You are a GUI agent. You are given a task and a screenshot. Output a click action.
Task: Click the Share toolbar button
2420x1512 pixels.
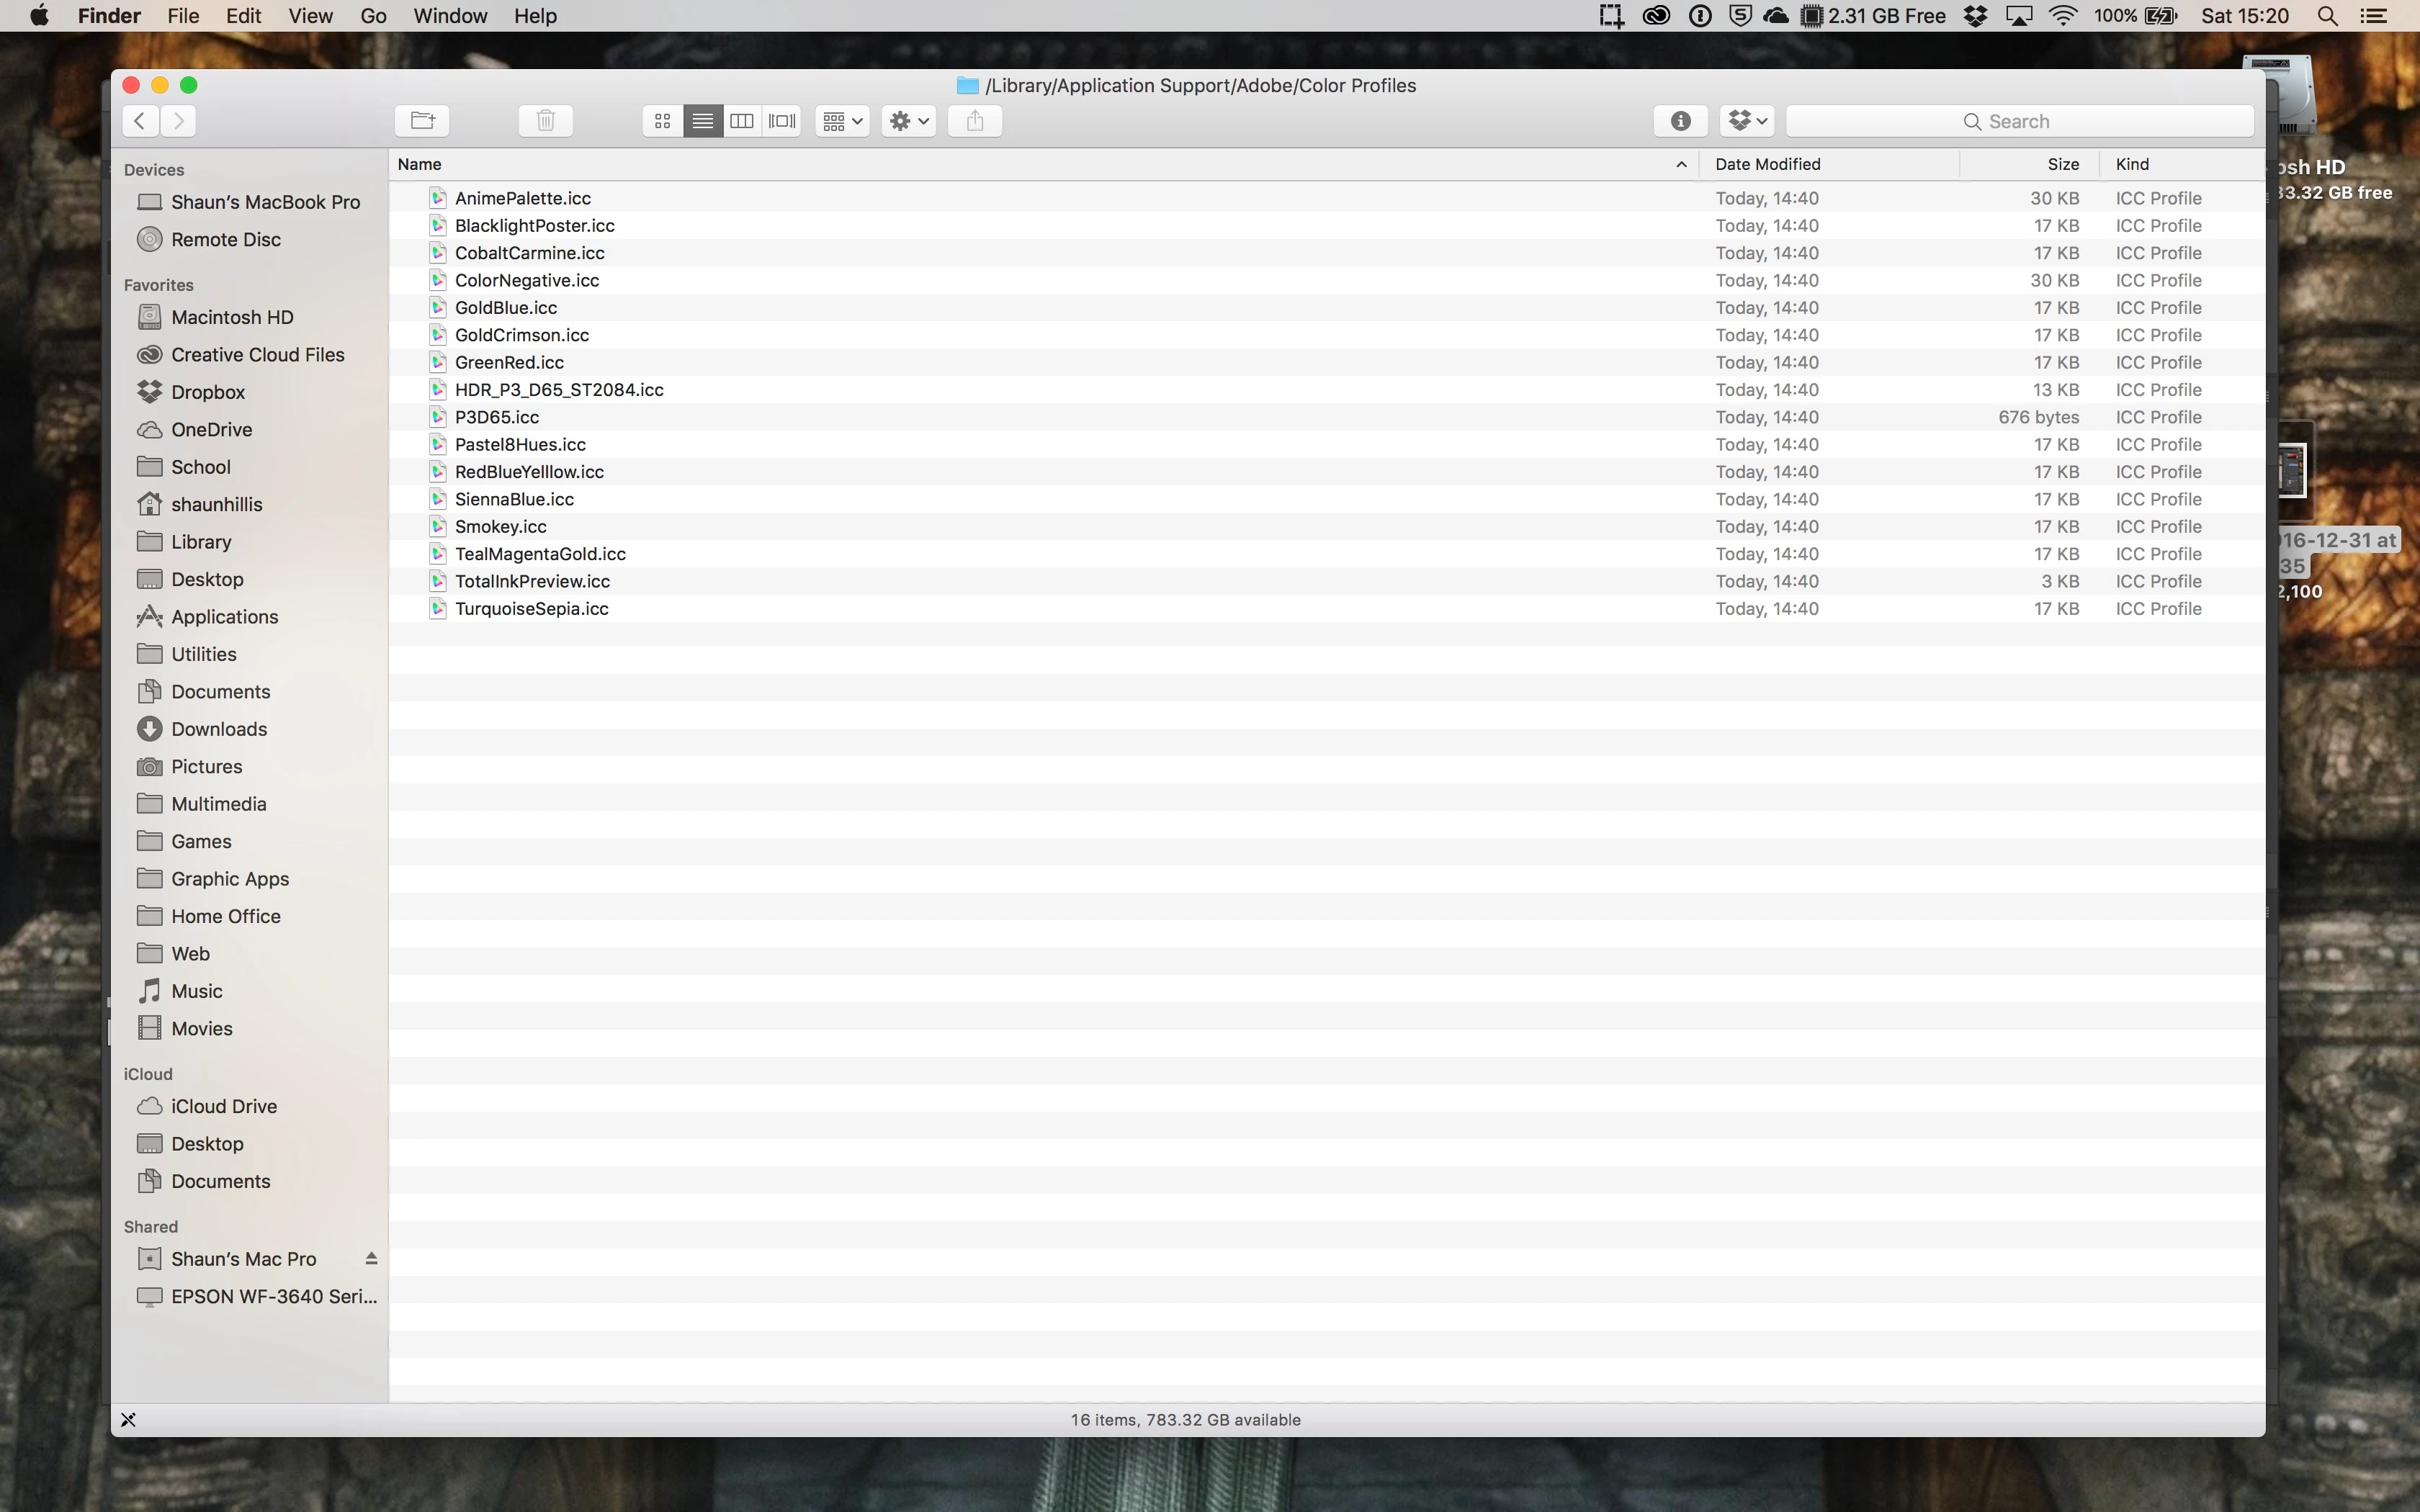tap(975, 121)
